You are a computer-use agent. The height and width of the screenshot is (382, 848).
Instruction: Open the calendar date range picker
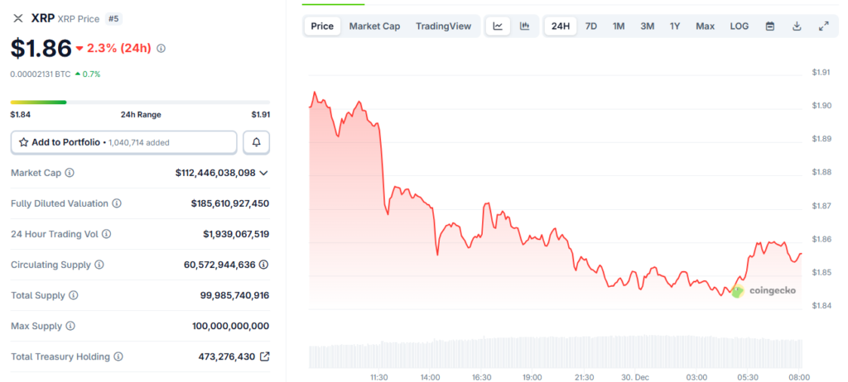tap(770, 26)
